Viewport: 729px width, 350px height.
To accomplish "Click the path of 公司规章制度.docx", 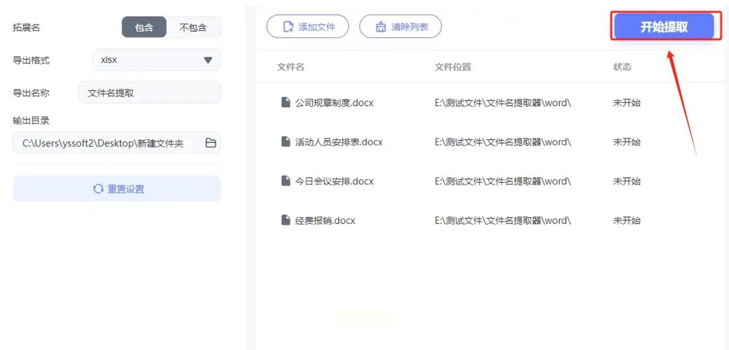I will click(502, 103).
